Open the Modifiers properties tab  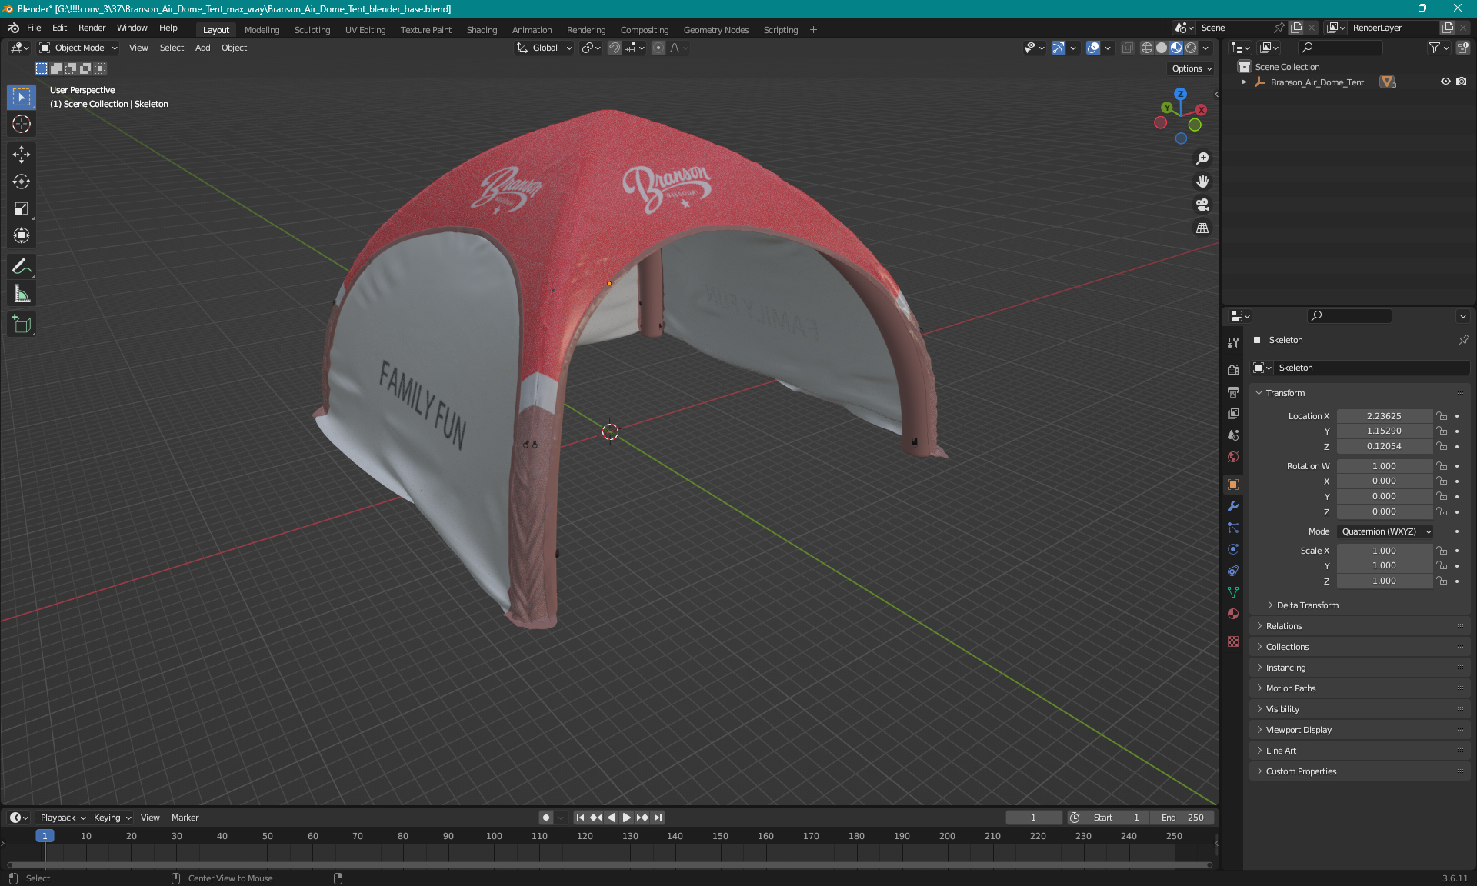coord(1233,506)
